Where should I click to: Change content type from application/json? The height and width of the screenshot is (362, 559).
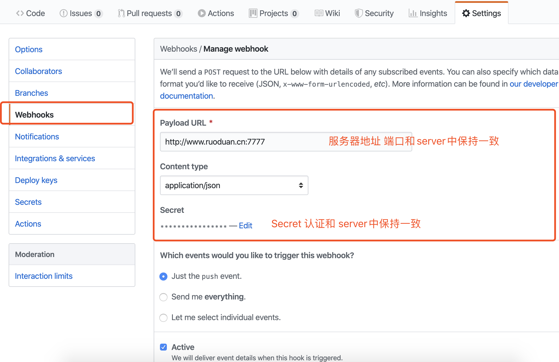click(x=234, y=185)
